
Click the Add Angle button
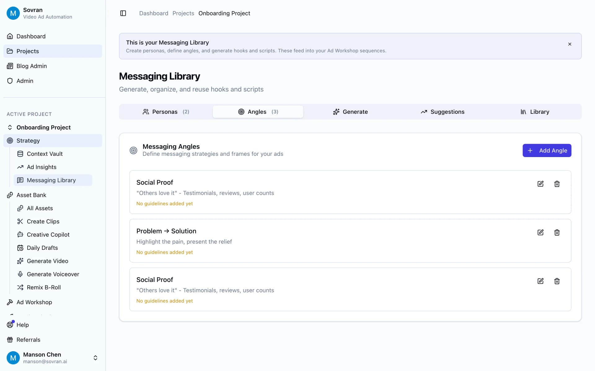(547, 151)
